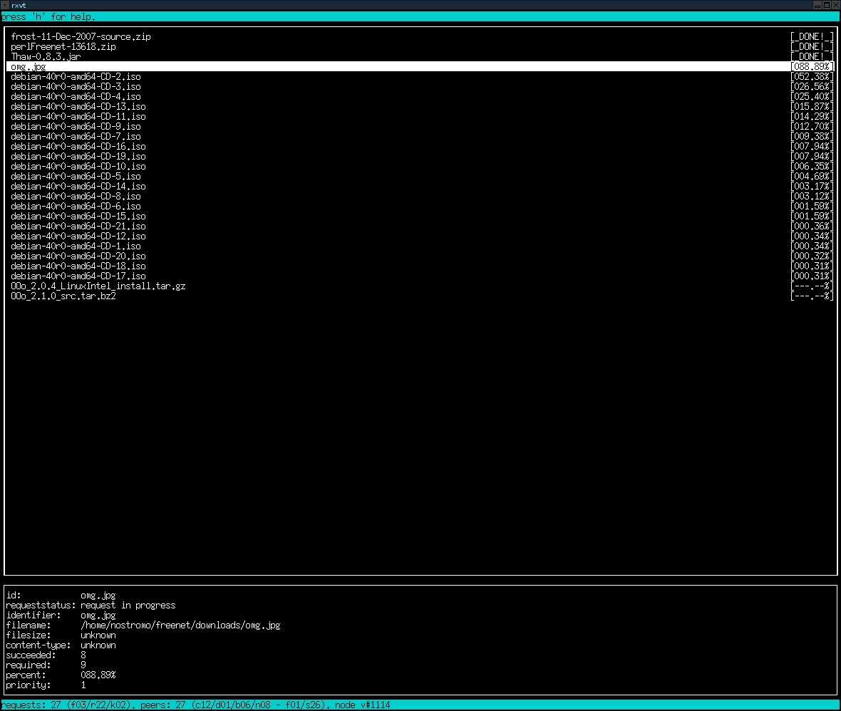The image size is (841, 711).
Task: Open the rxvt window menu icon
Action: pos(5,5)
